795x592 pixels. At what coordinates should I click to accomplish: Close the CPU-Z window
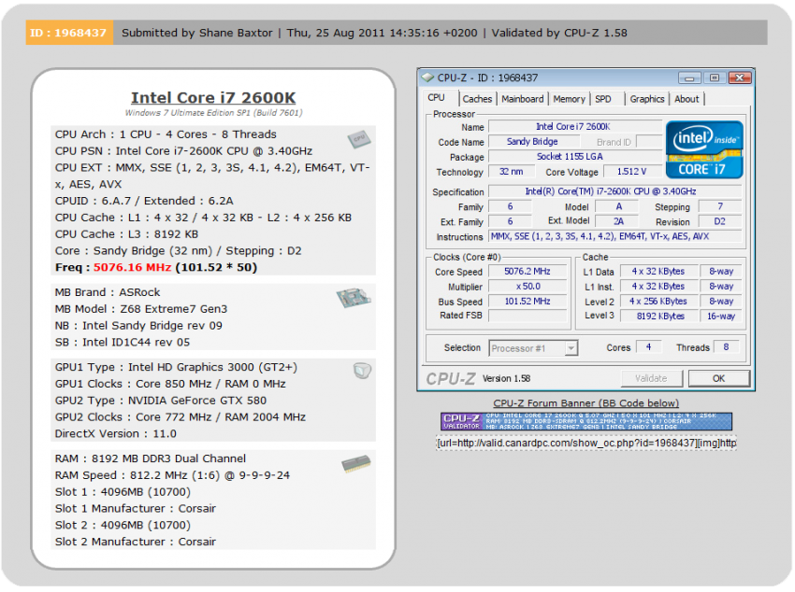(740, 78)
